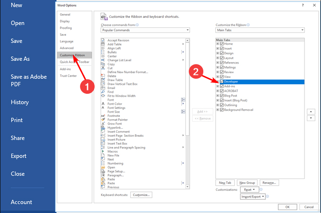Toggle the References tab checkbox
Image resolution: width=321 pixels, height=213 pixels.
222,63
